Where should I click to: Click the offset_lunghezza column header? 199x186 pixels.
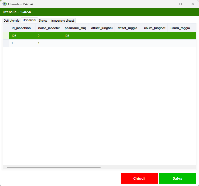102,28
